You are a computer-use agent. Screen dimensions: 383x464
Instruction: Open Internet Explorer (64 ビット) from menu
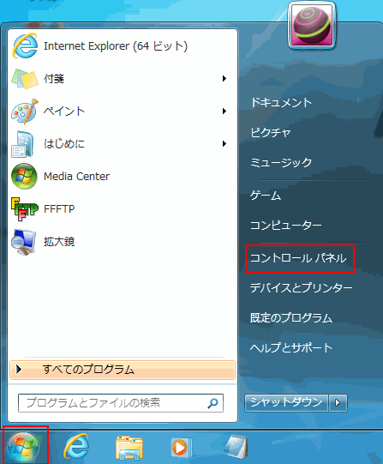pos(116,46)
